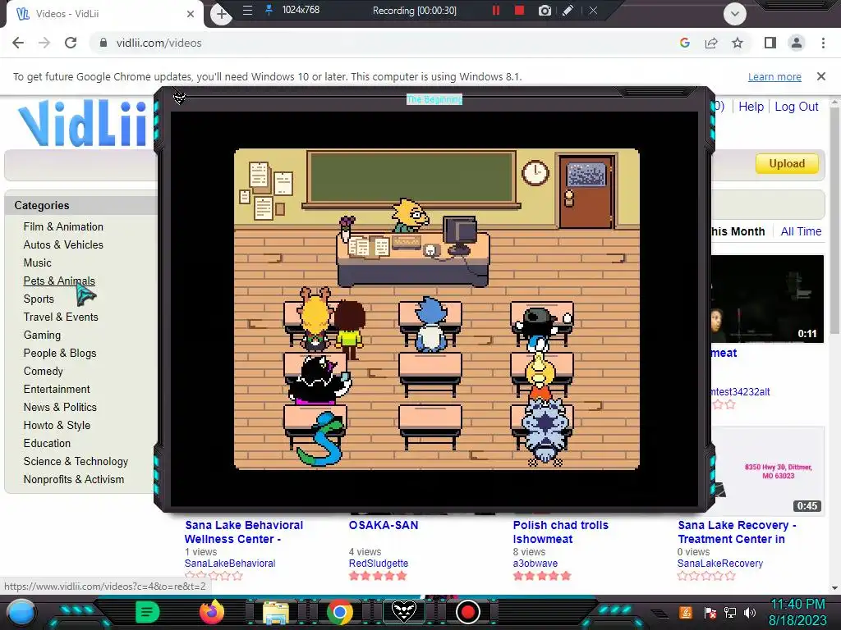Viewport: 841px width, 630px height.
Task: Close the Videos - VidLii tab
Action: pos(191,14)
